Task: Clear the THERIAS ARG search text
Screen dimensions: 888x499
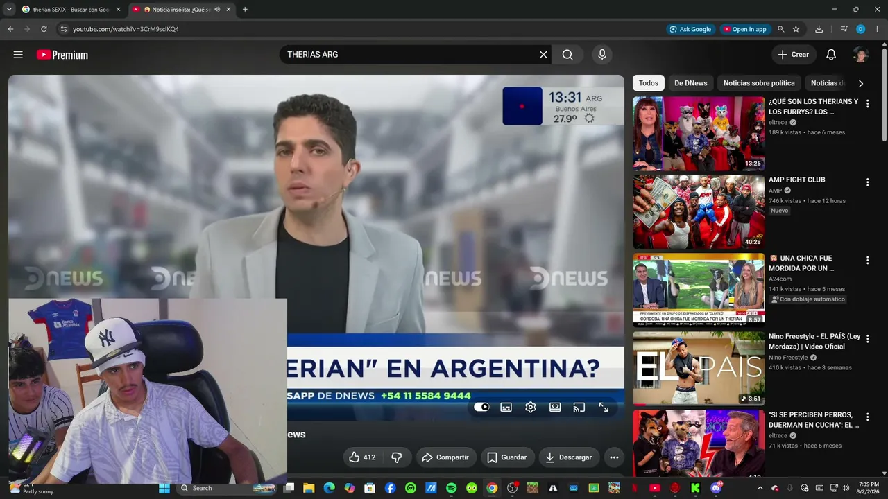Action: pos(543,55)
